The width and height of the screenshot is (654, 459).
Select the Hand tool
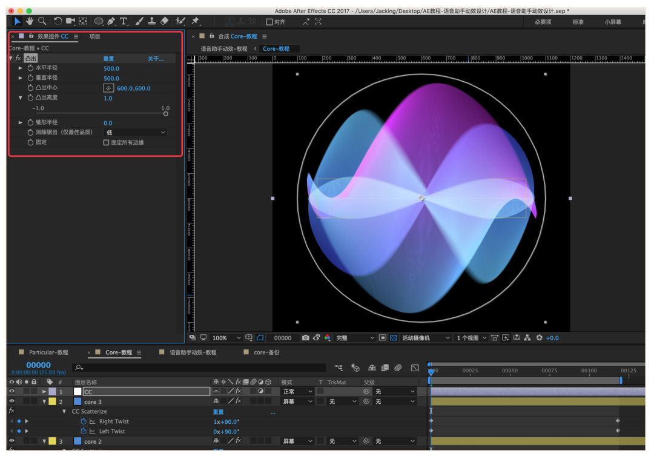point(29,21)
